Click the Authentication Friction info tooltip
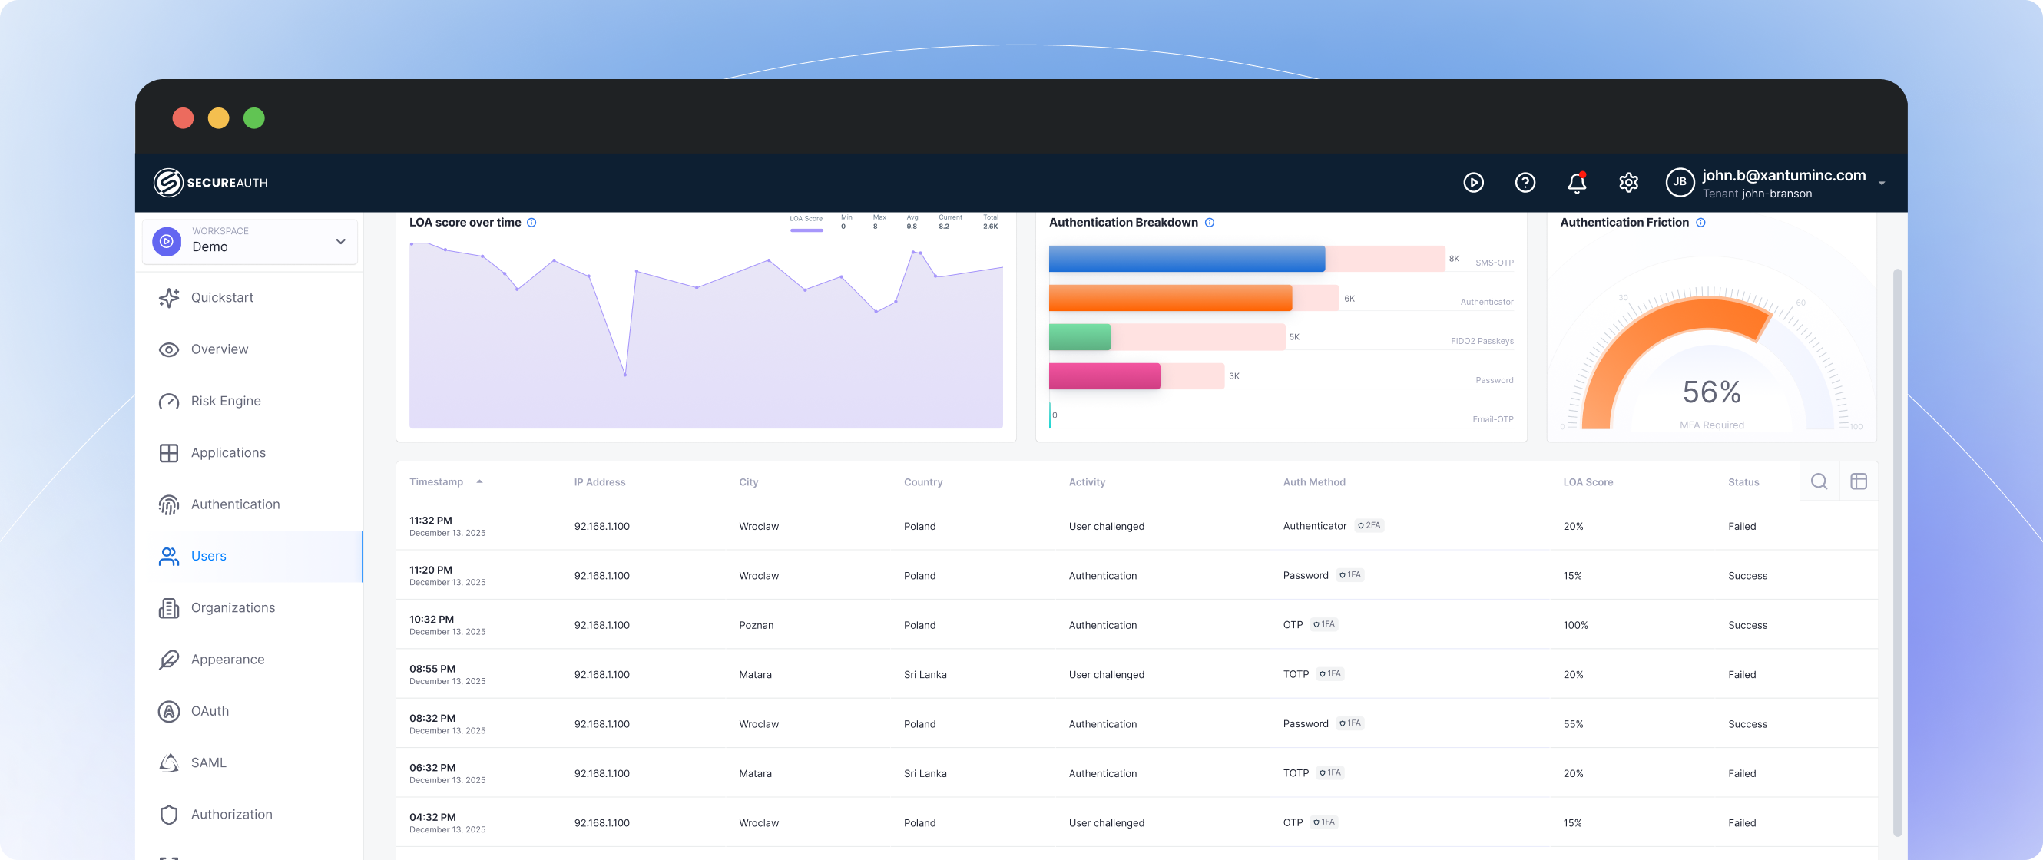This screenshot has width=2043, height=860. [x=1700, y=223]
